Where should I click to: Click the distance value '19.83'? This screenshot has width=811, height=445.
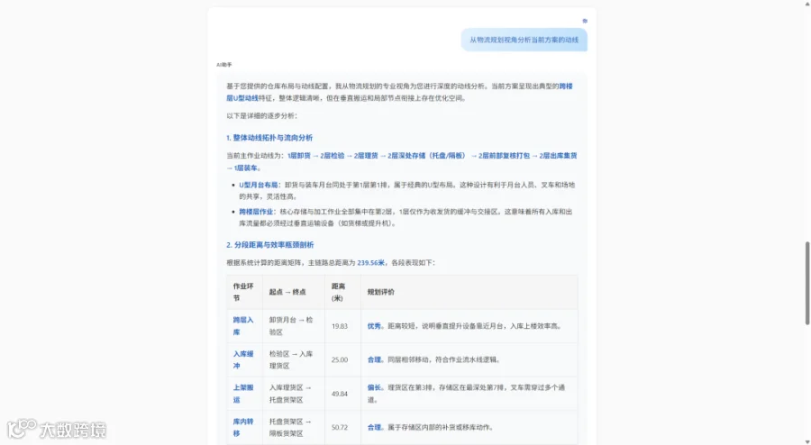click(x=340, y=326)
